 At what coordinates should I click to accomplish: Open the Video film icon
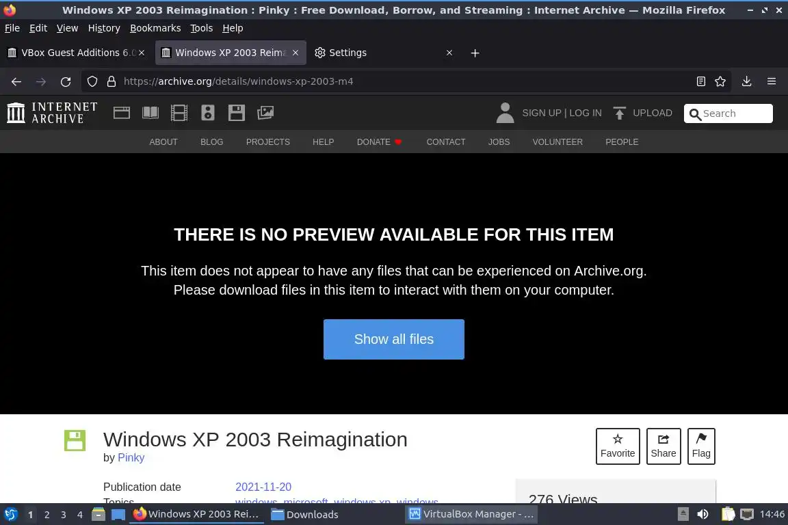click(x=179, y=113)
